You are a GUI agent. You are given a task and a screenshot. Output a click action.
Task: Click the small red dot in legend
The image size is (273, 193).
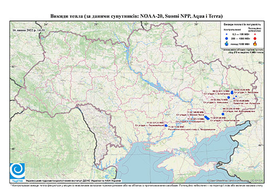pyautogui.click(x=255, y=34)
